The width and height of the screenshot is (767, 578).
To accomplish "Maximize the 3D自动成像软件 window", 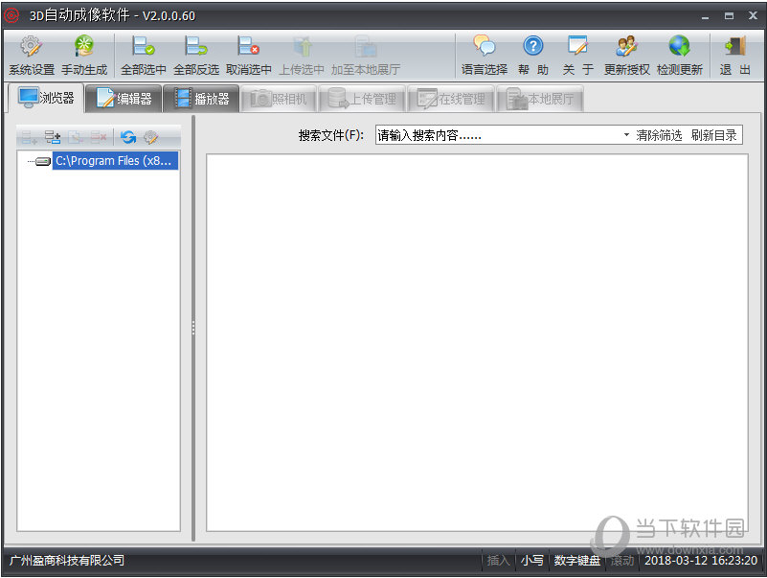I will click(x=729, y=16).
